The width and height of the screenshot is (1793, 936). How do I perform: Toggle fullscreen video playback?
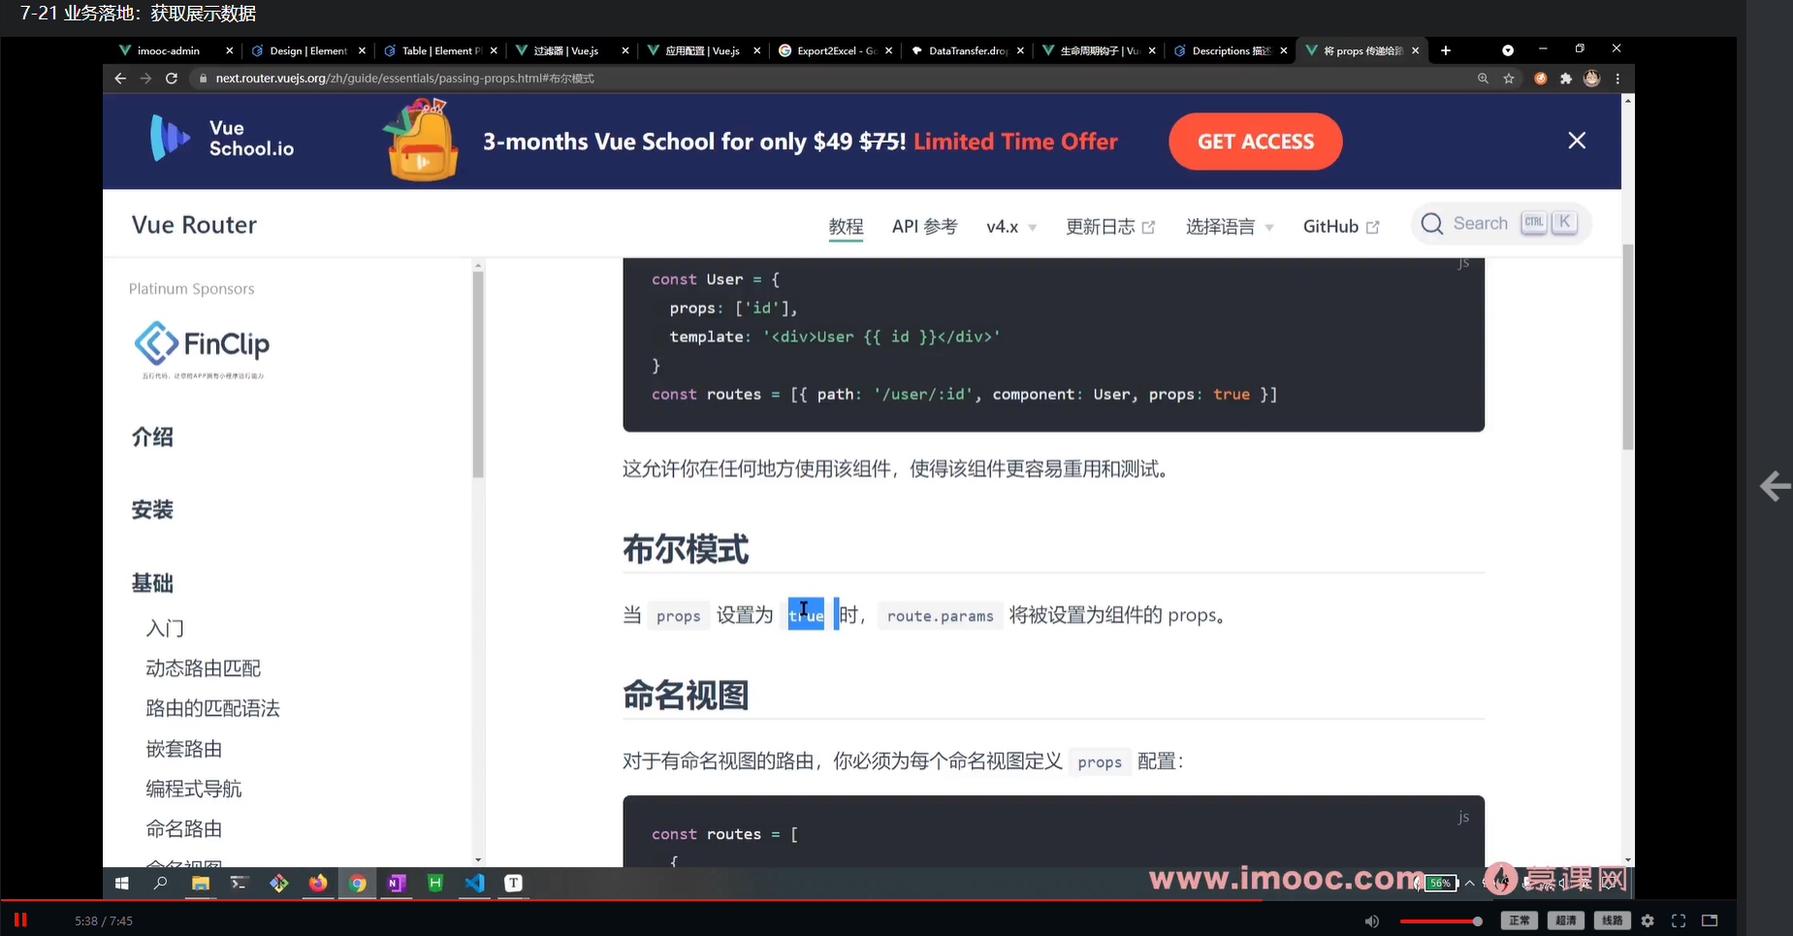point(1680,920)
